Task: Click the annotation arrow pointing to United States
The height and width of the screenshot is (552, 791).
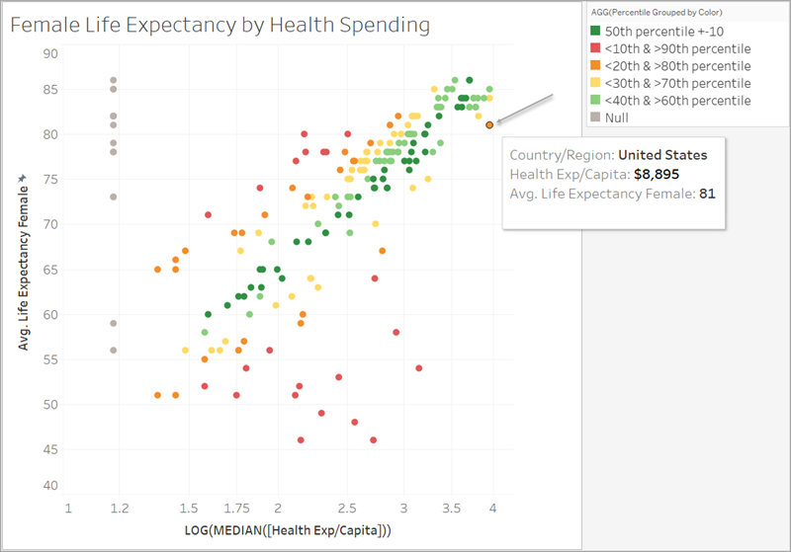Action: [x=525, y=109]
